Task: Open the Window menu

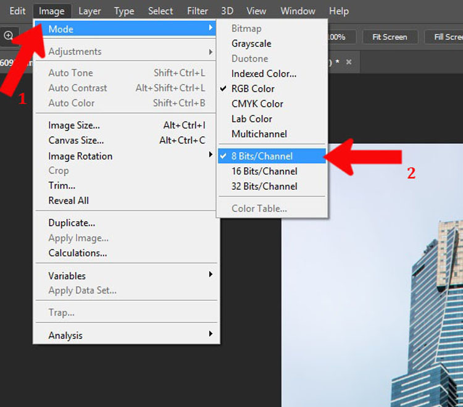Action: (x=298, y=11)
